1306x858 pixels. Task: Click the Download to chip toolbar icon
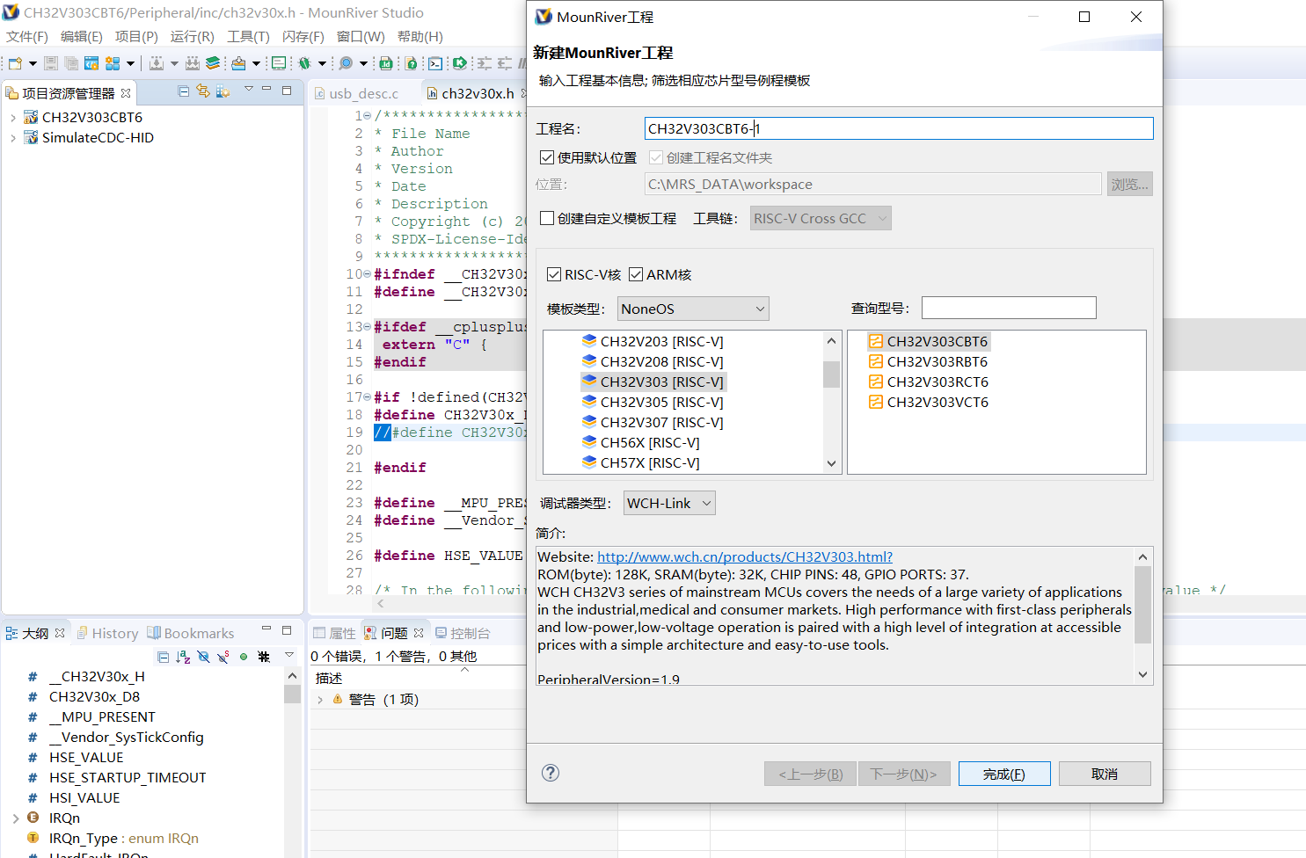click(x=238, y=63)
